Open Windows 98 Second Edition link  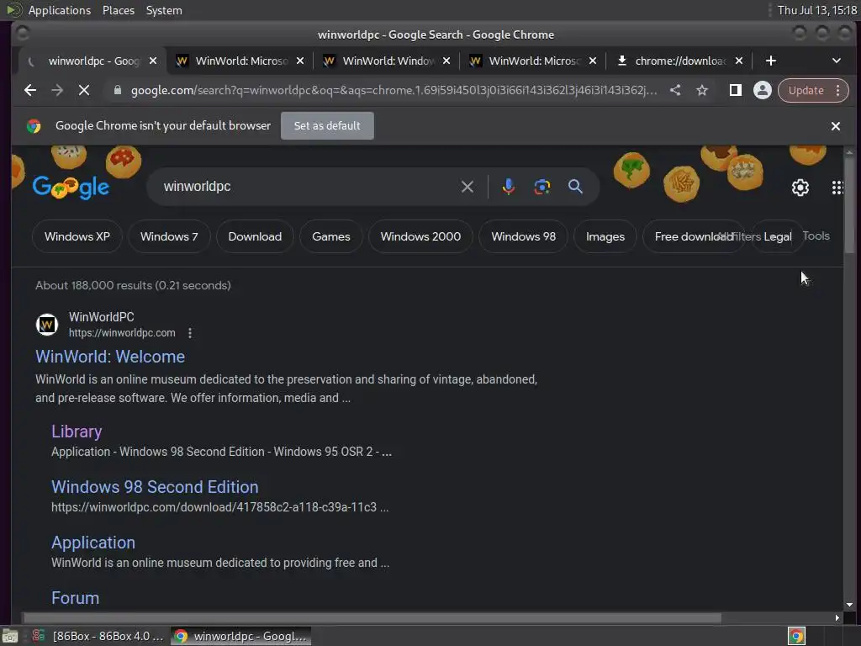[155, 487]
